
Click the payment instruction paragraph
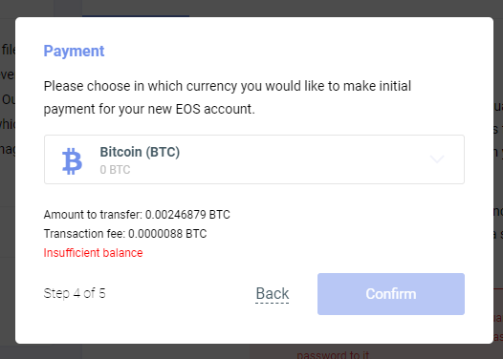(x=228, y=97)
